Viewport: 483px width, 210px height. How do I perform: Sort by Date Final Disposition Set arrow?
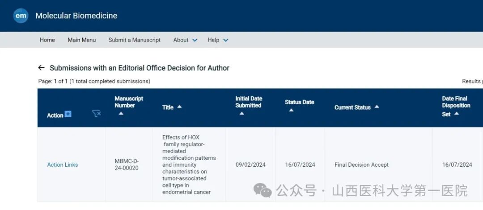[457, 114]
